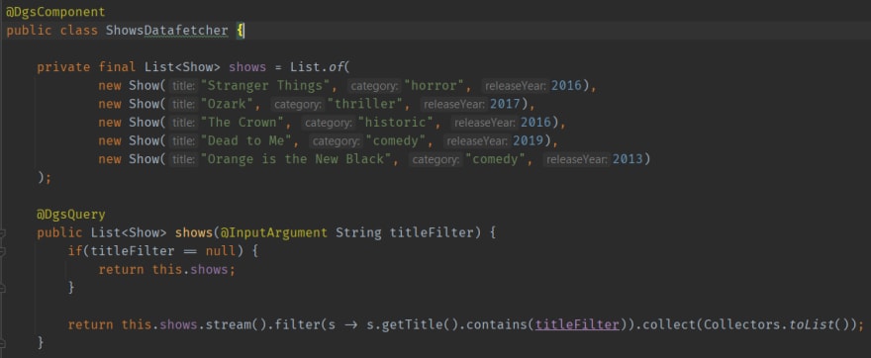The image size is (871, 358).
Task: Click the 2016 value on The Crown row
Action: click(x=535, y=122)
